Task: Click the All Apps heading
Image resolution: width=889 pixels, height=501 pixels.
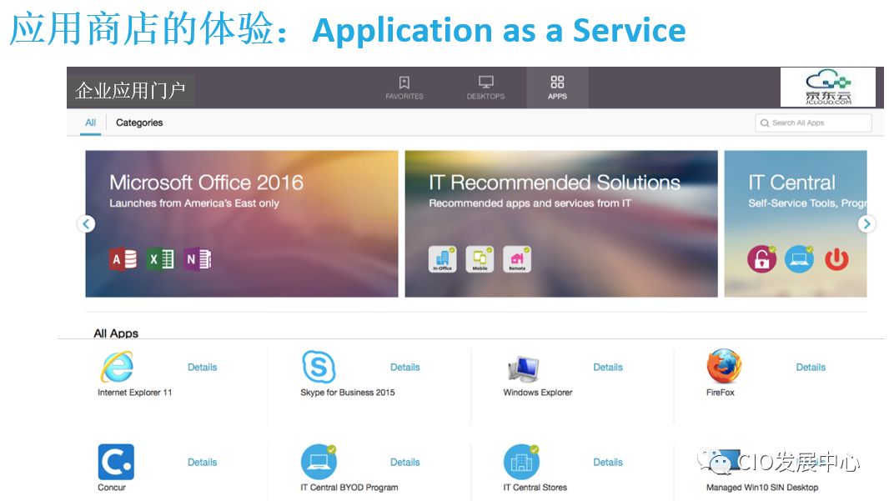Action: coord(116,333)
